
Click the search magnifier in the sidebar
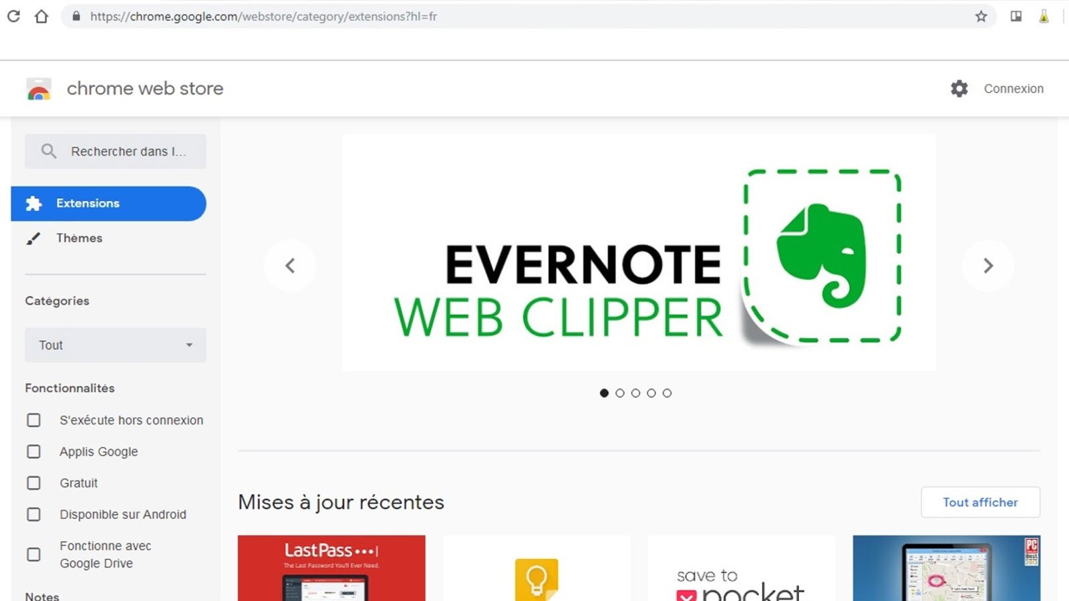(48, 151)
